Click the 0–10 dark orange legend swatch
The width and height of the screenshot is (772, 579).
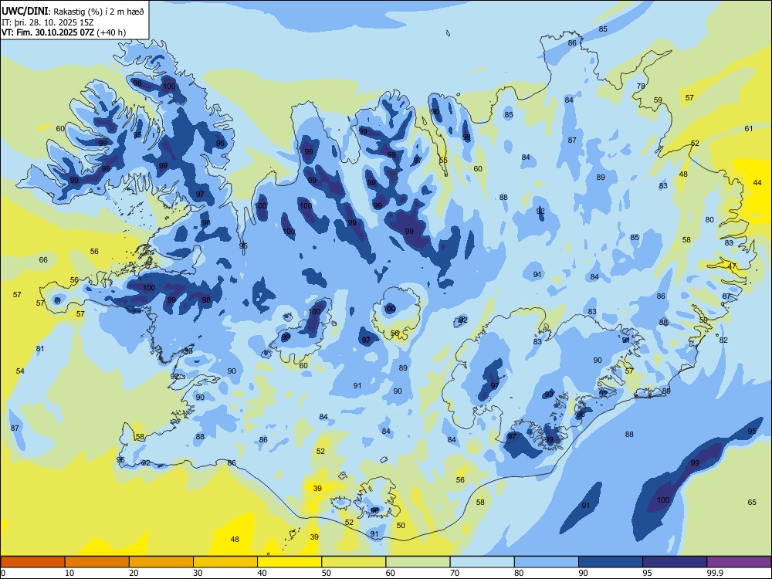pos(32,562)
